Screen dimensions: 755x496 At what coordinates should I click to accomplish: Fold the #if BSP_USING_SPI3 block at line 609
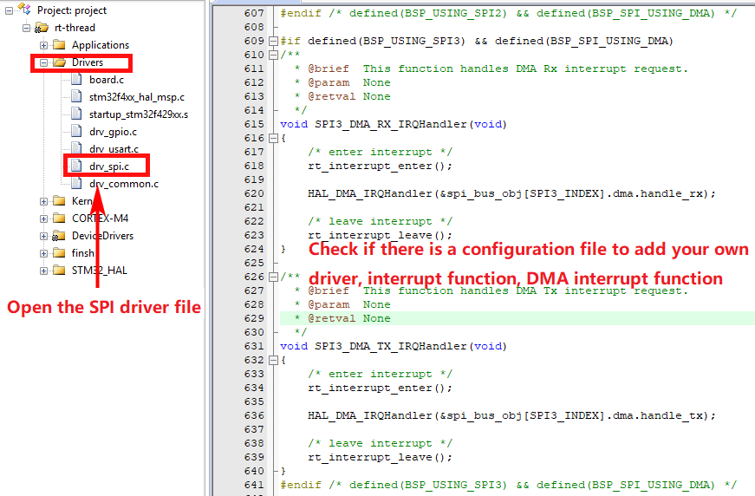tap(274, 41)
